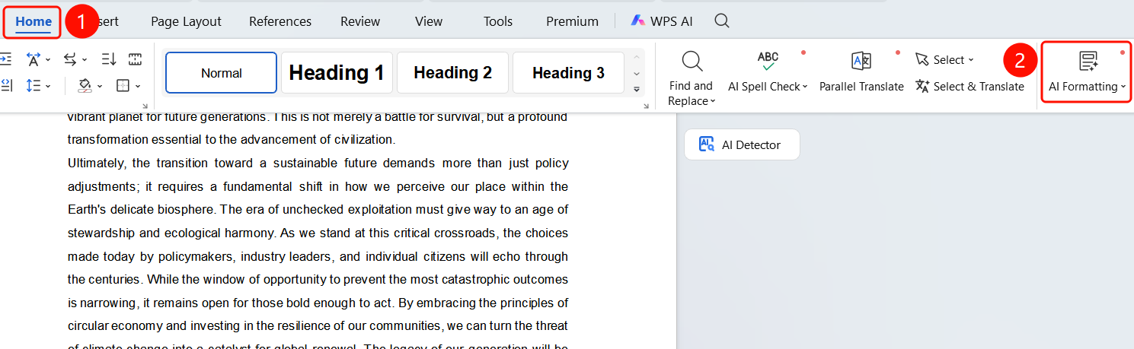Apply the Heading 1 style
Viewport: 1134px width, 349px height.
337,73
